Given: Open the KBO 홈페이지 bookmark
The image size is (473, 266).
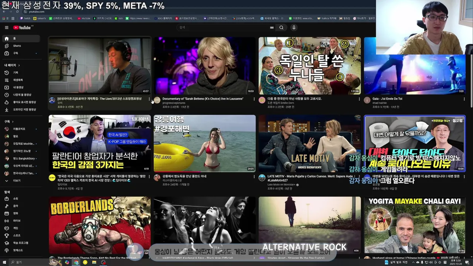Looking at the screenshot, I should pos(163,18).
